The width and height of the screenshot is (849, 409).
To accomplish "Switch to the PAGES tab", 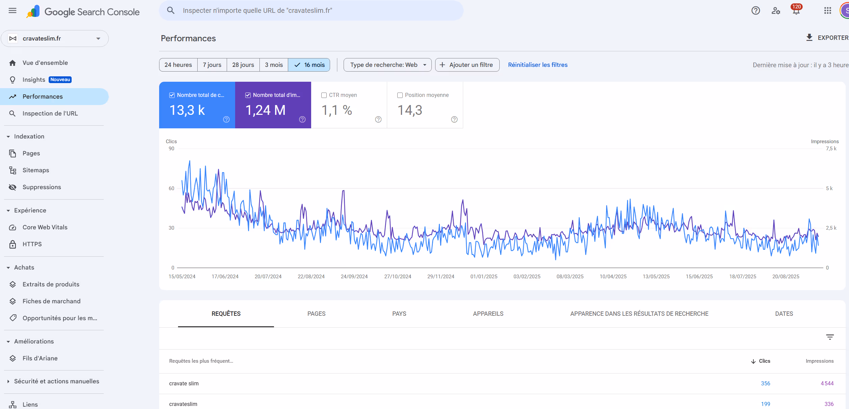I will click(x=316, y=314).
